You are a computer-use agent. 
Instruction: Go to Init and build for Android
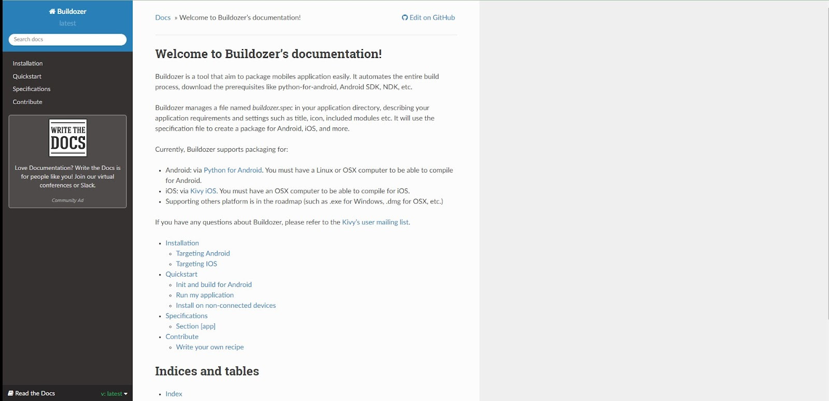click(x=213, y=284)
